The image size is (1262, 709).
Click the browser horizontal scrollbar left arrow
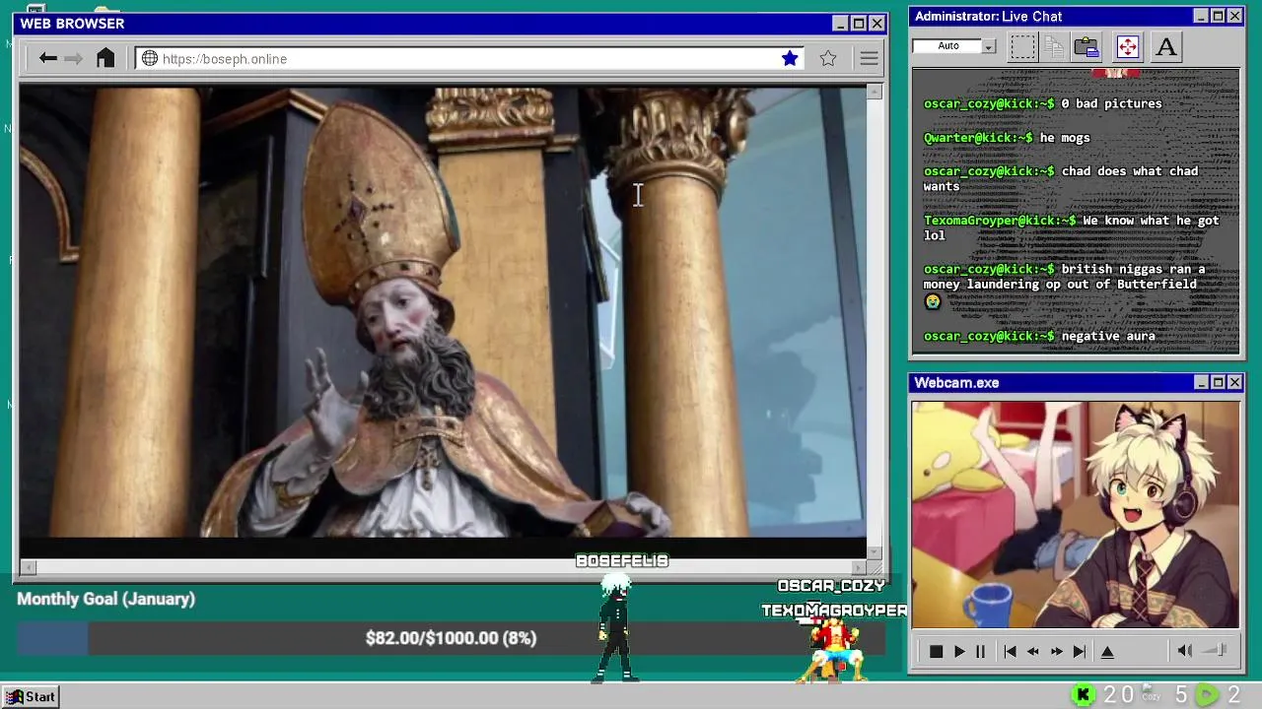[x=27, y=567]
